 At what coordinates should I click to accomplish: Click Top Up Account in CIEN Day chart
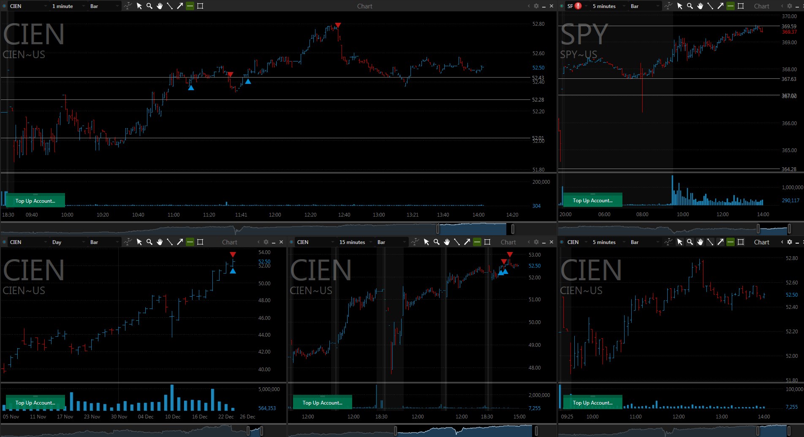pyautogui.click(x=35, y=402)
